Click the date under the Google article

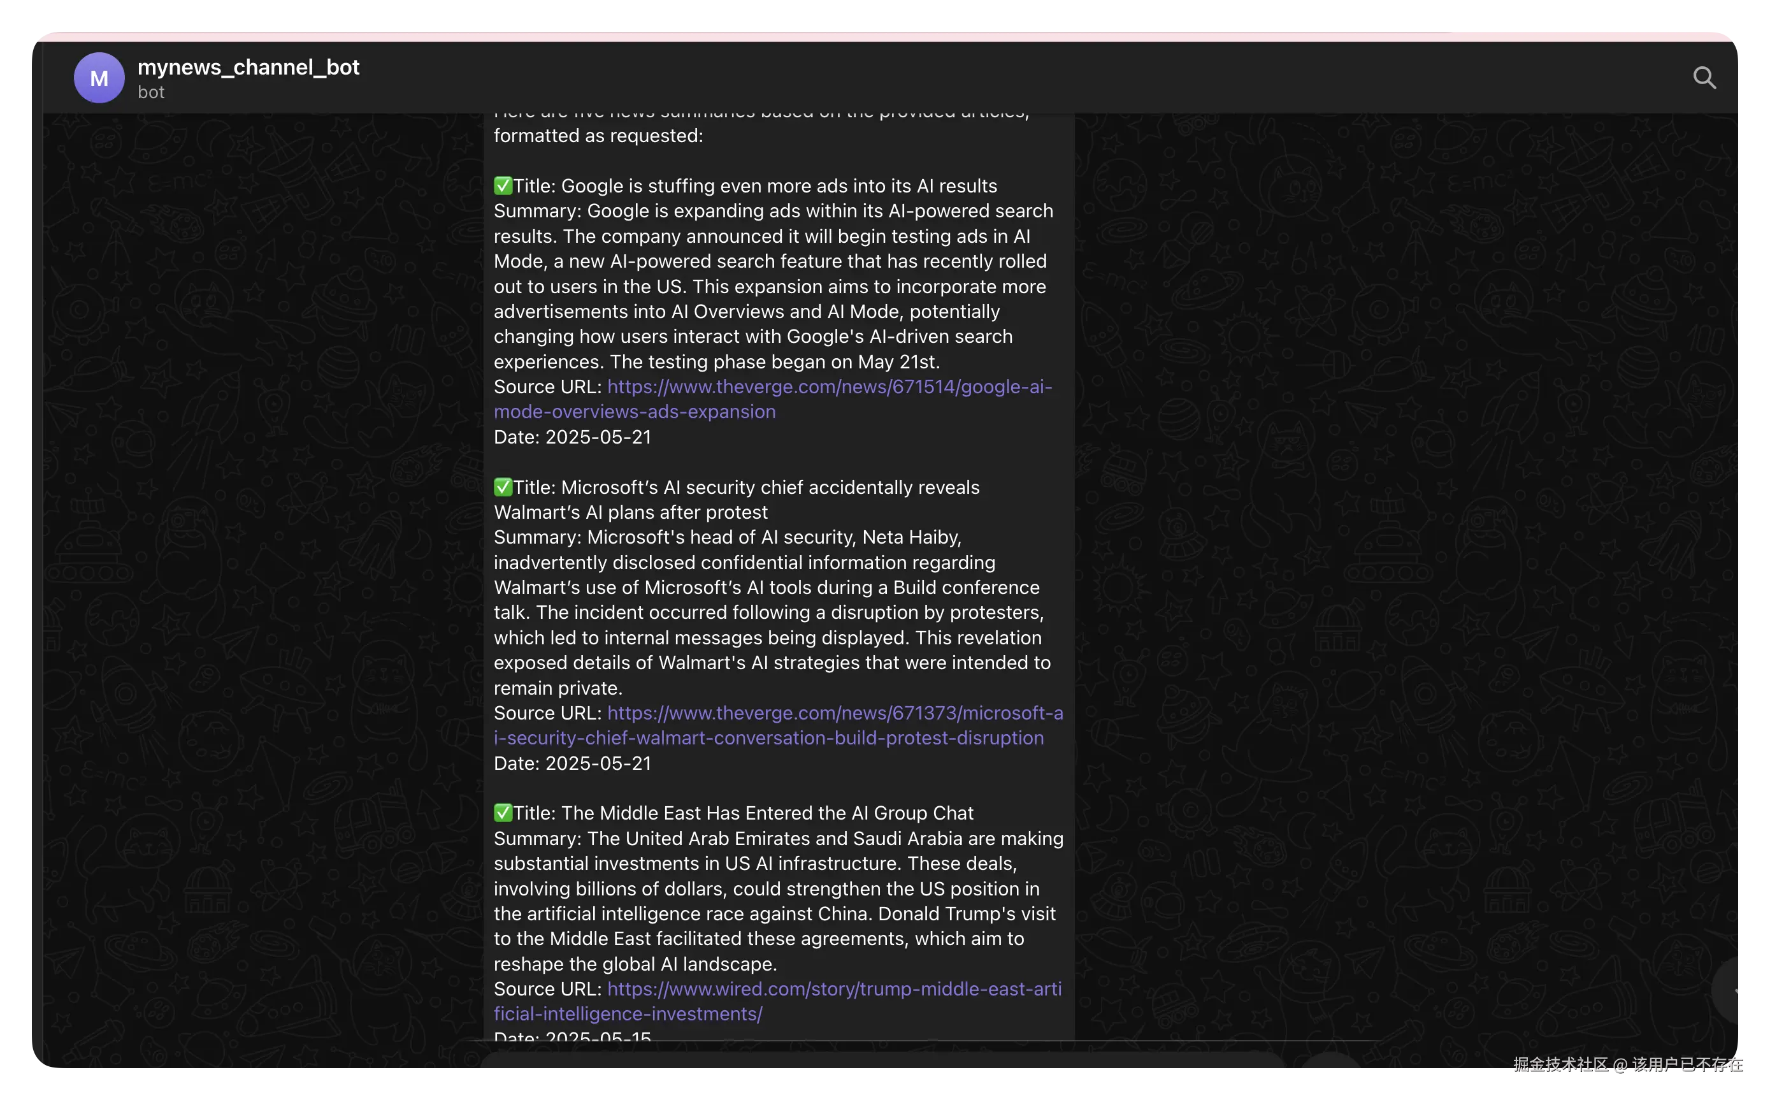(x=572, y=437)
